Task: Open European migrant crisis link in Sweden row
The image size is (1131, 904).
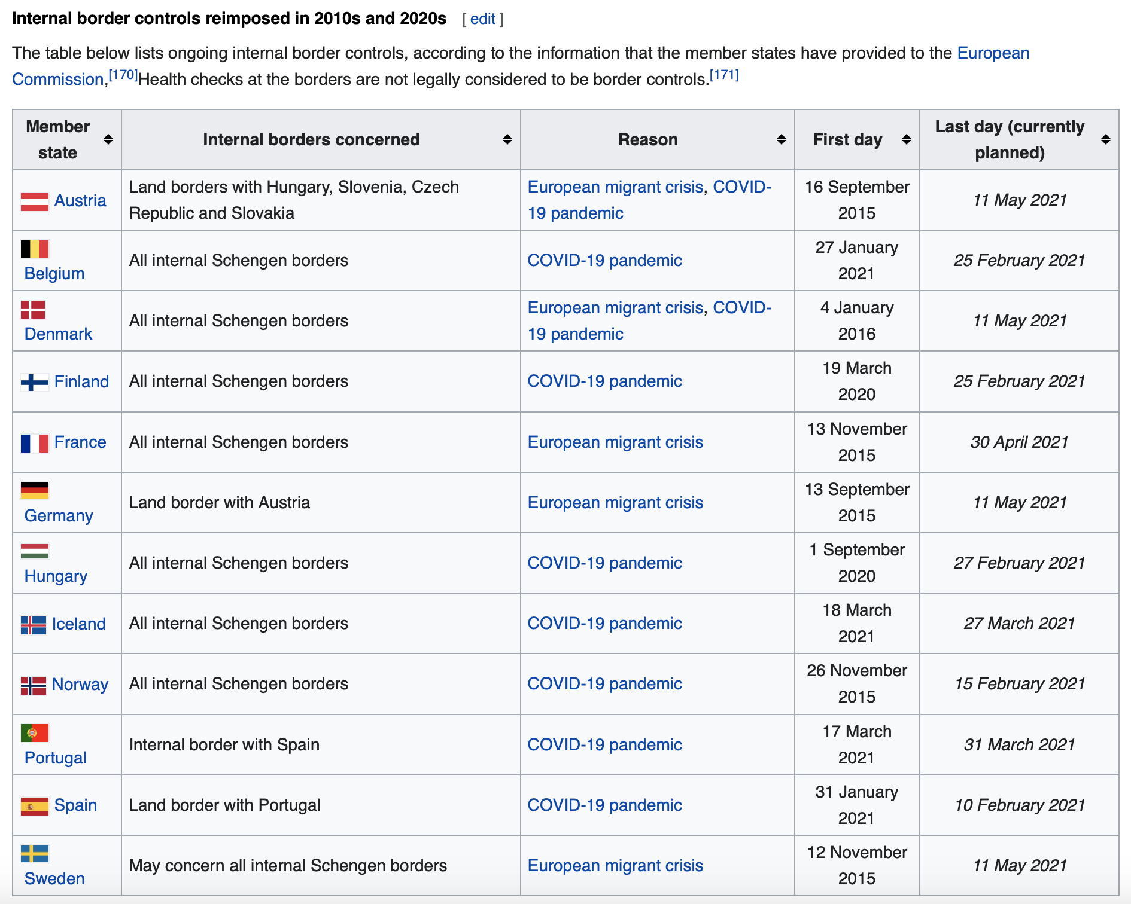Action: pos(616,866)
